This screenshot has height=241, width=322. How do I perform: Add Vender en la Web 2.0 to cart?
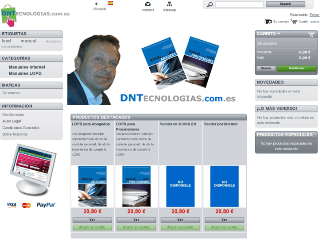click(180, 227)
